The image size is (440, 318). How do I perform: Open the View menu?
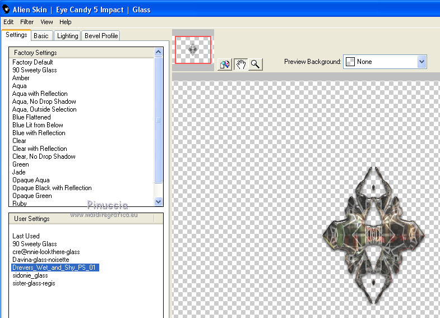coord(47,22)
